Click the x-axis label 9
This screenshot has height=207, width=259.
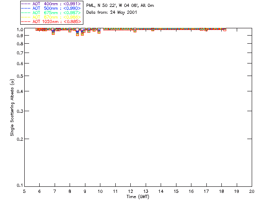(85, 191)
